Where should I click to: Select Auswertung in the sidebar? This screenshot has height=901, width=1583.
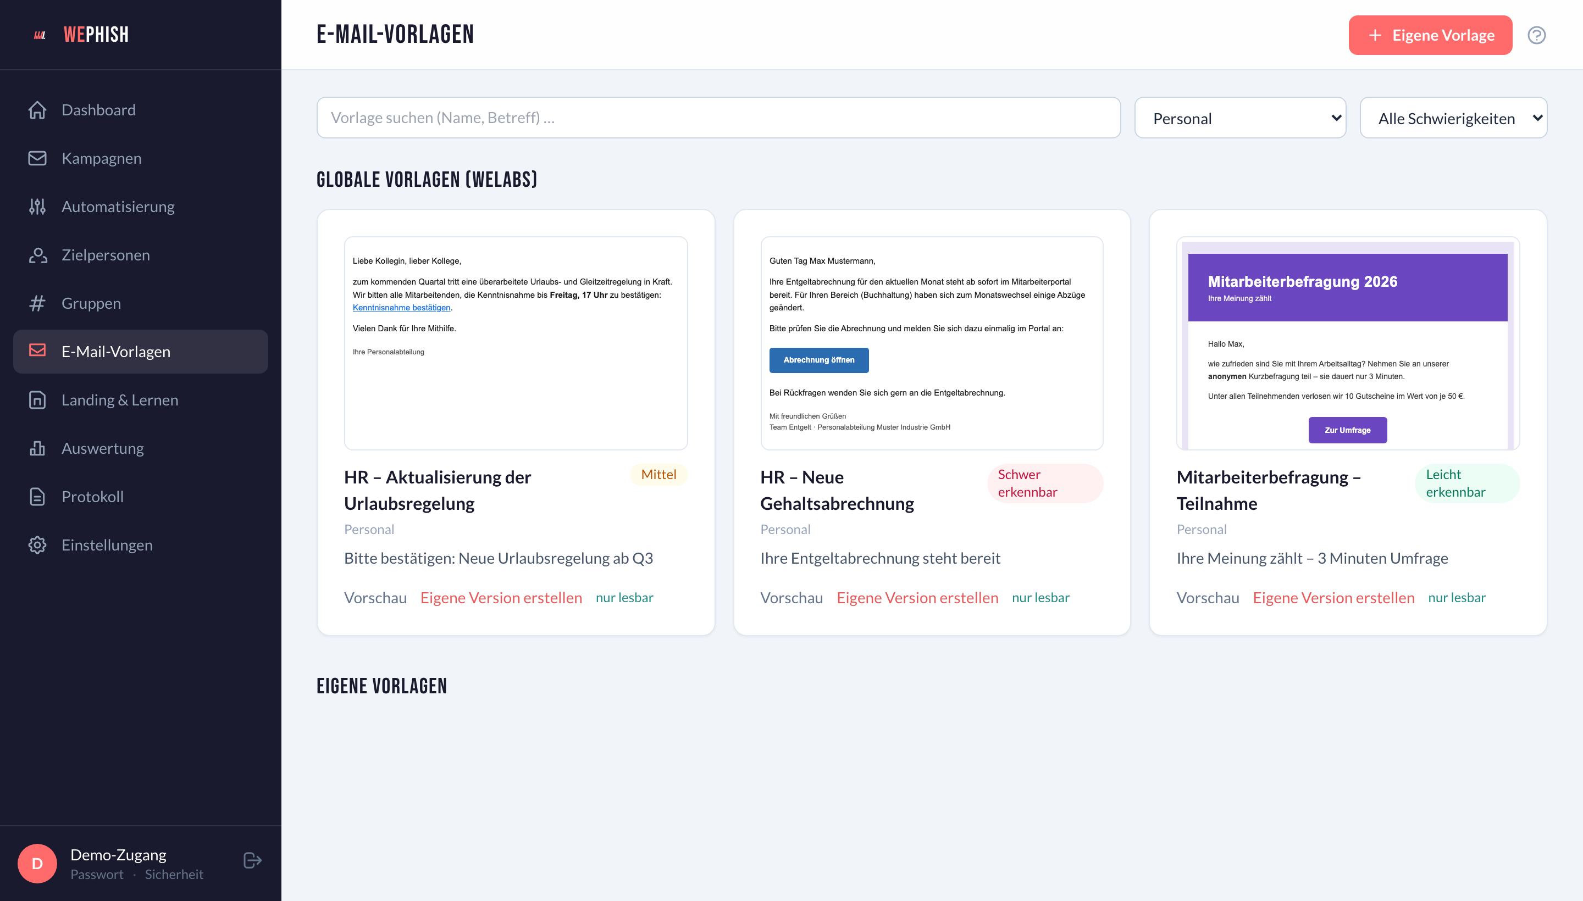coord(141,448)
